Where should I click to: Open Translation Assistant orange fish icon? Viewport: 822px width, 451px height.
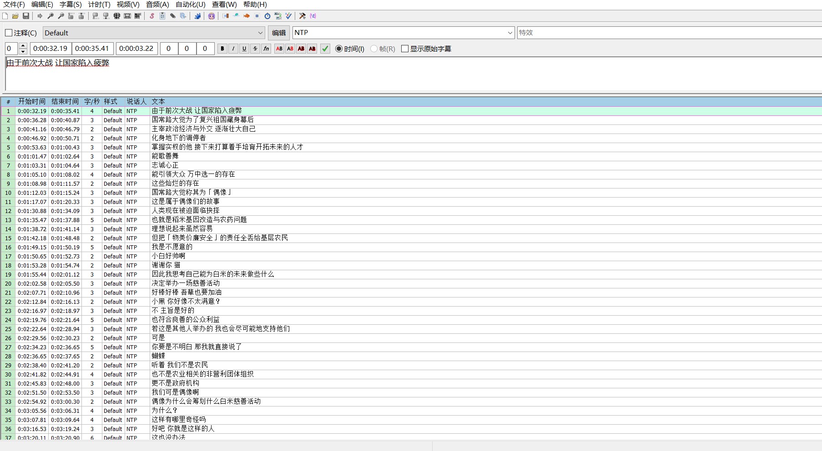247,16
